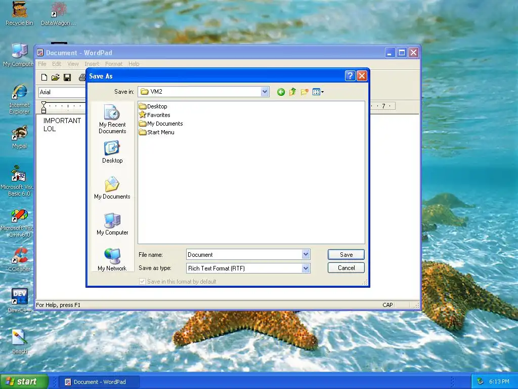Click the LOL text in the document
The height and width of the screenshot is (389, 518).
(x=50, y=129)
